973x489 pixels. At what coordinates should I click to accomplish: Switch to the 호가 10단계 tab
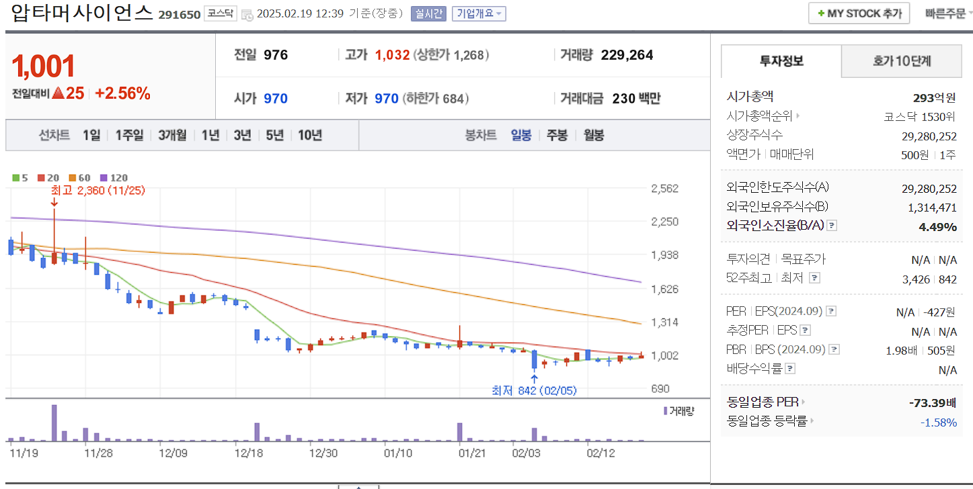coord(901,60)
